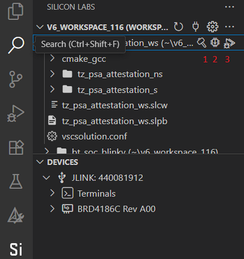Select BRD4186C Rev A00 board label
Viewport: 244px width, 259px height.
117,209
